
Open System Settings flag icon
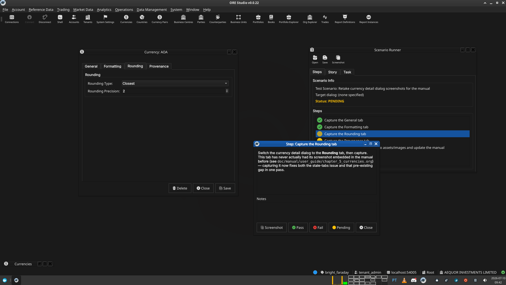(x=105, y=19)
